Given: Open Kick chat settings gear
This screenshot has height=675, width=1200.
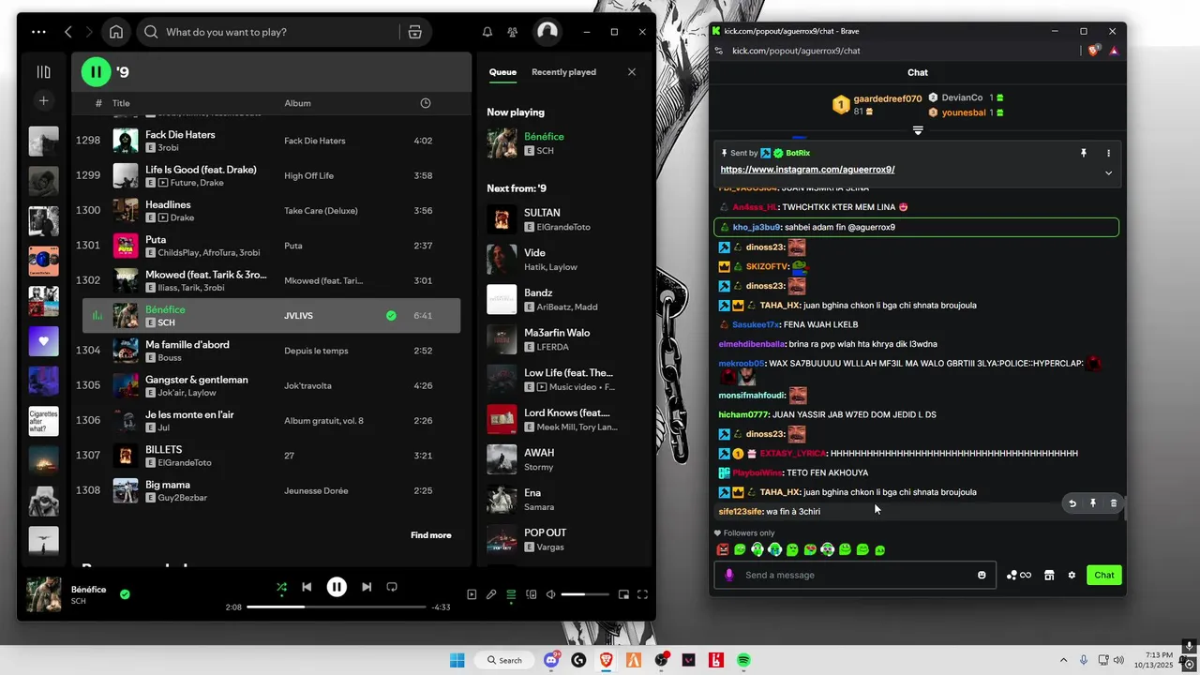Looking at the screenshot, I should click(1072, 575).
